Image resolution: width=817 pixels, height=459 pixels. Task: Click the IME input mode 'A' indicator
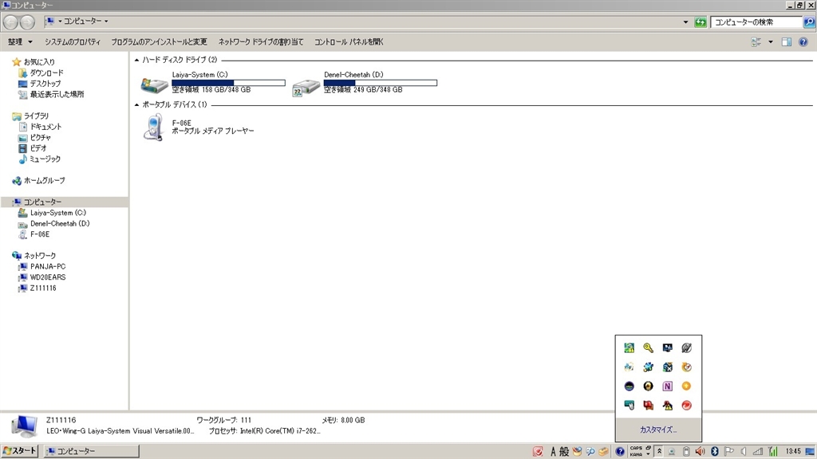[554, 451]
